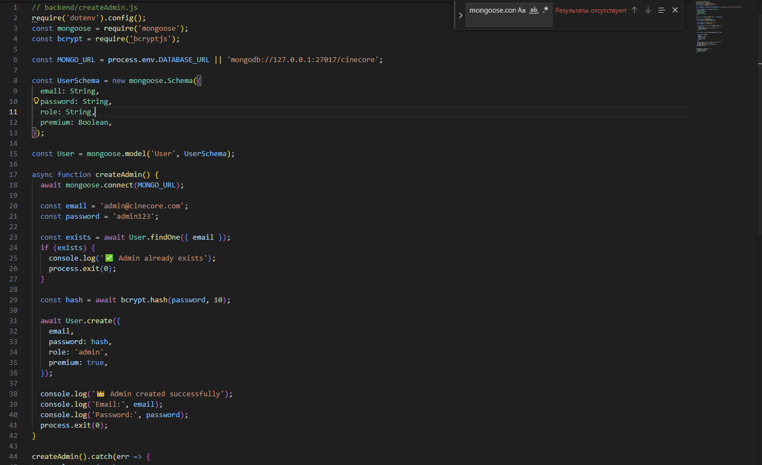The width and height of the screenshot is (762, 465).
Task: Toggle Match Case (Aa) option
Action: point(522,10)
